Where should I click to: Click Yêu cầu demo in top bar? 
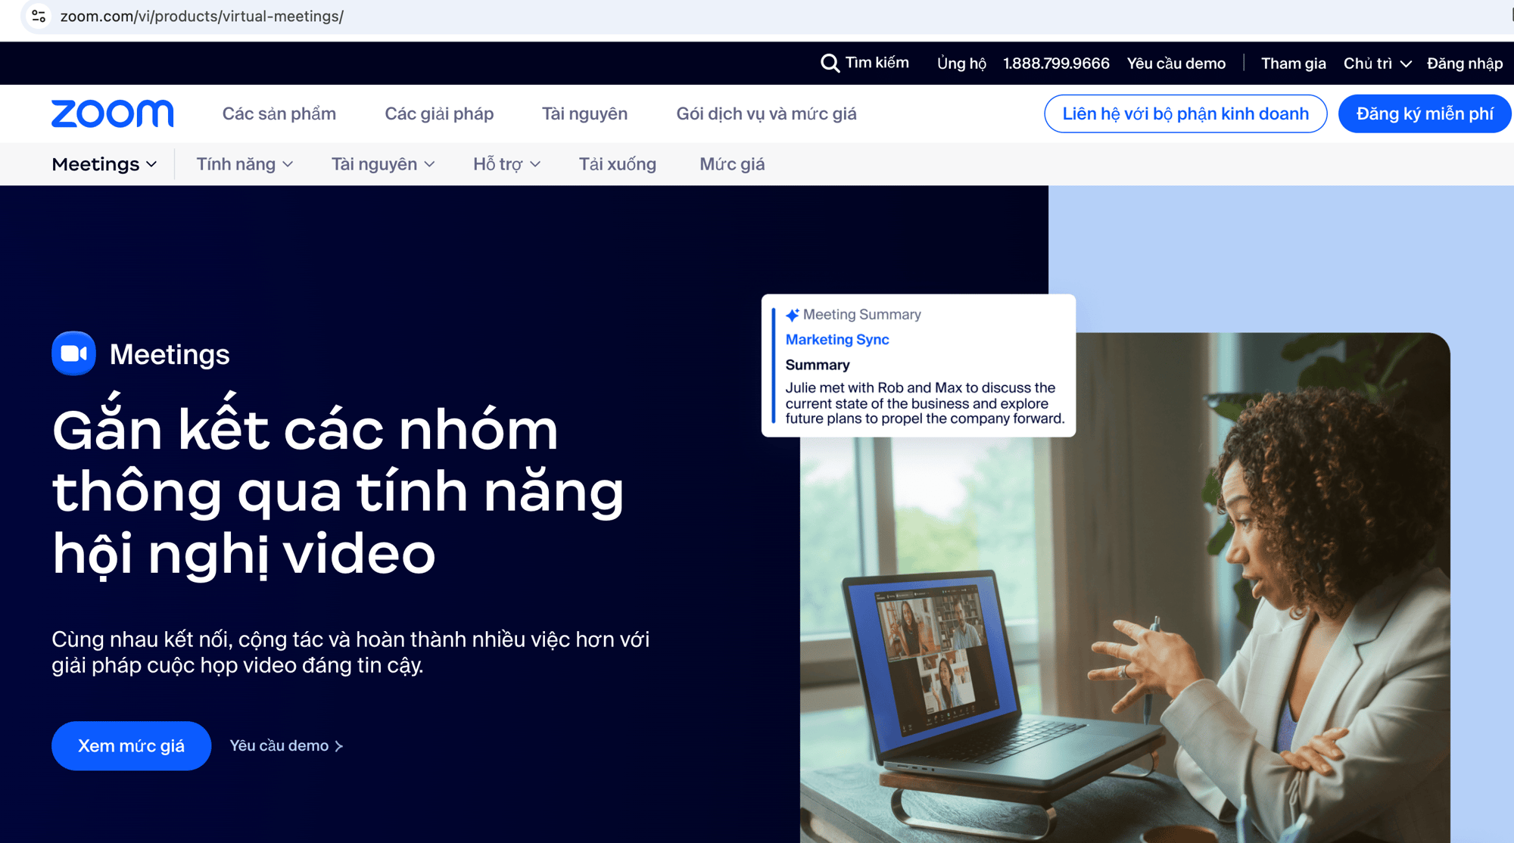point(1176,64)
